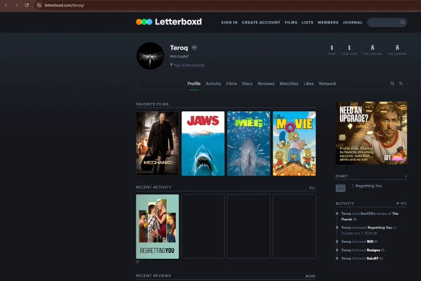The image size is (421, 281).
Task: Click CREATE ACCOUNT in the header
Action: (x=261, y=22)
